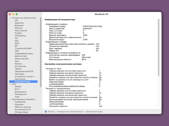This screenshot has height=126, width=169.
Task: Click the Максимальная емкость value 86 %
Action: 84,59
